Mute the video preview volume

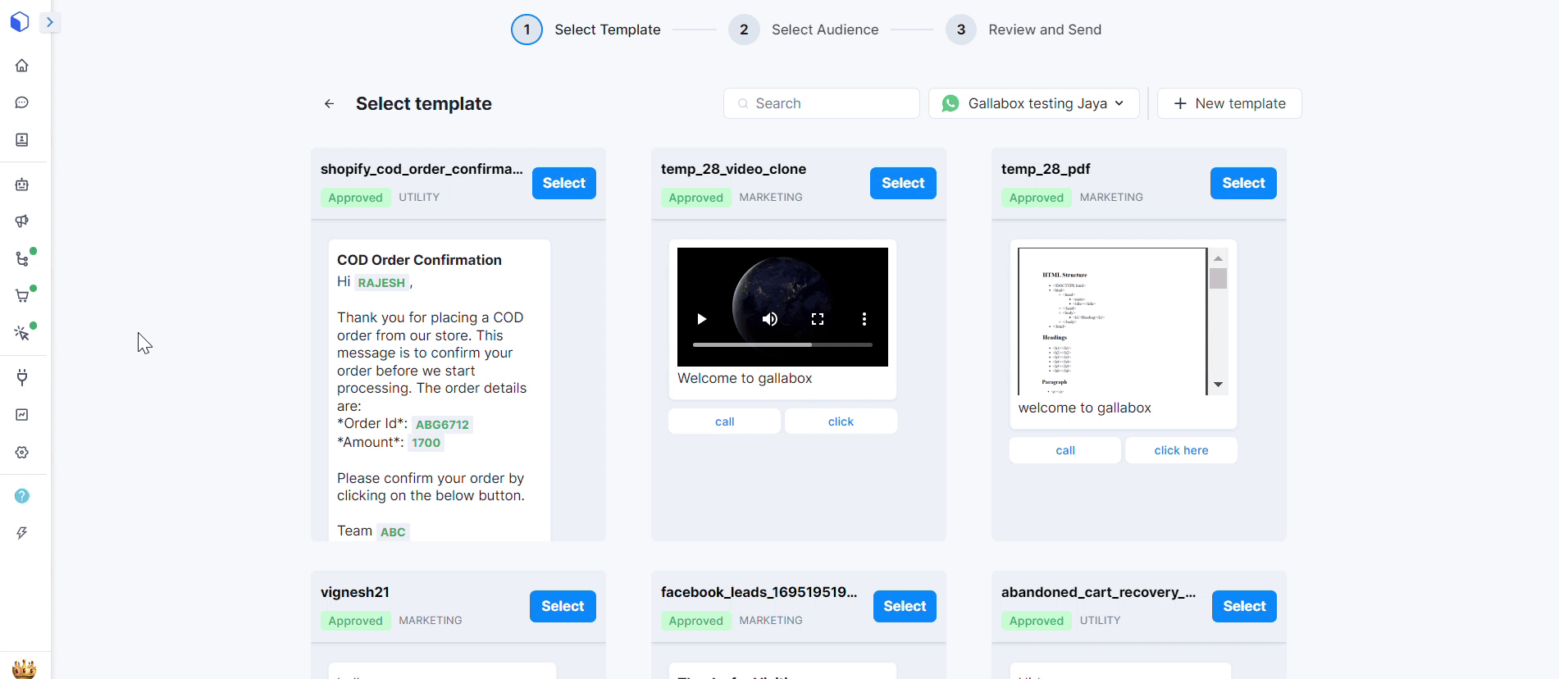click(x=769, y=319)
